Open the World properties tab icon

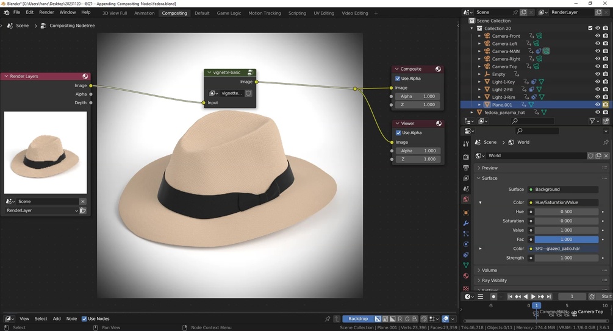[465, 199]
